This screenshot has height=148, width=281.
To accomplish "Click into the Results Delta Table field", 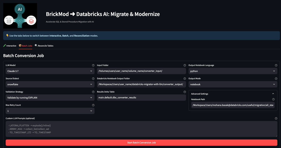I will (x=141, y=98).
